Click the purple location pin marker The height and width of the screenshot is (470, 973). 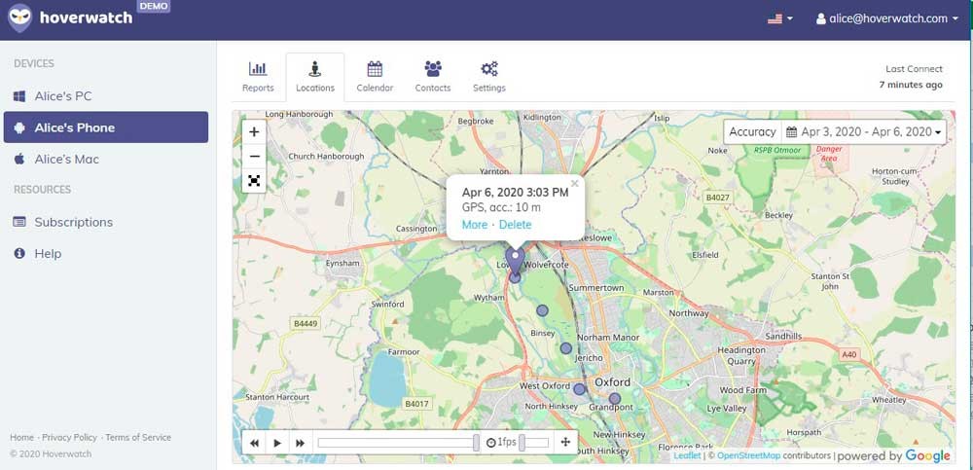(x=515, y=260)
